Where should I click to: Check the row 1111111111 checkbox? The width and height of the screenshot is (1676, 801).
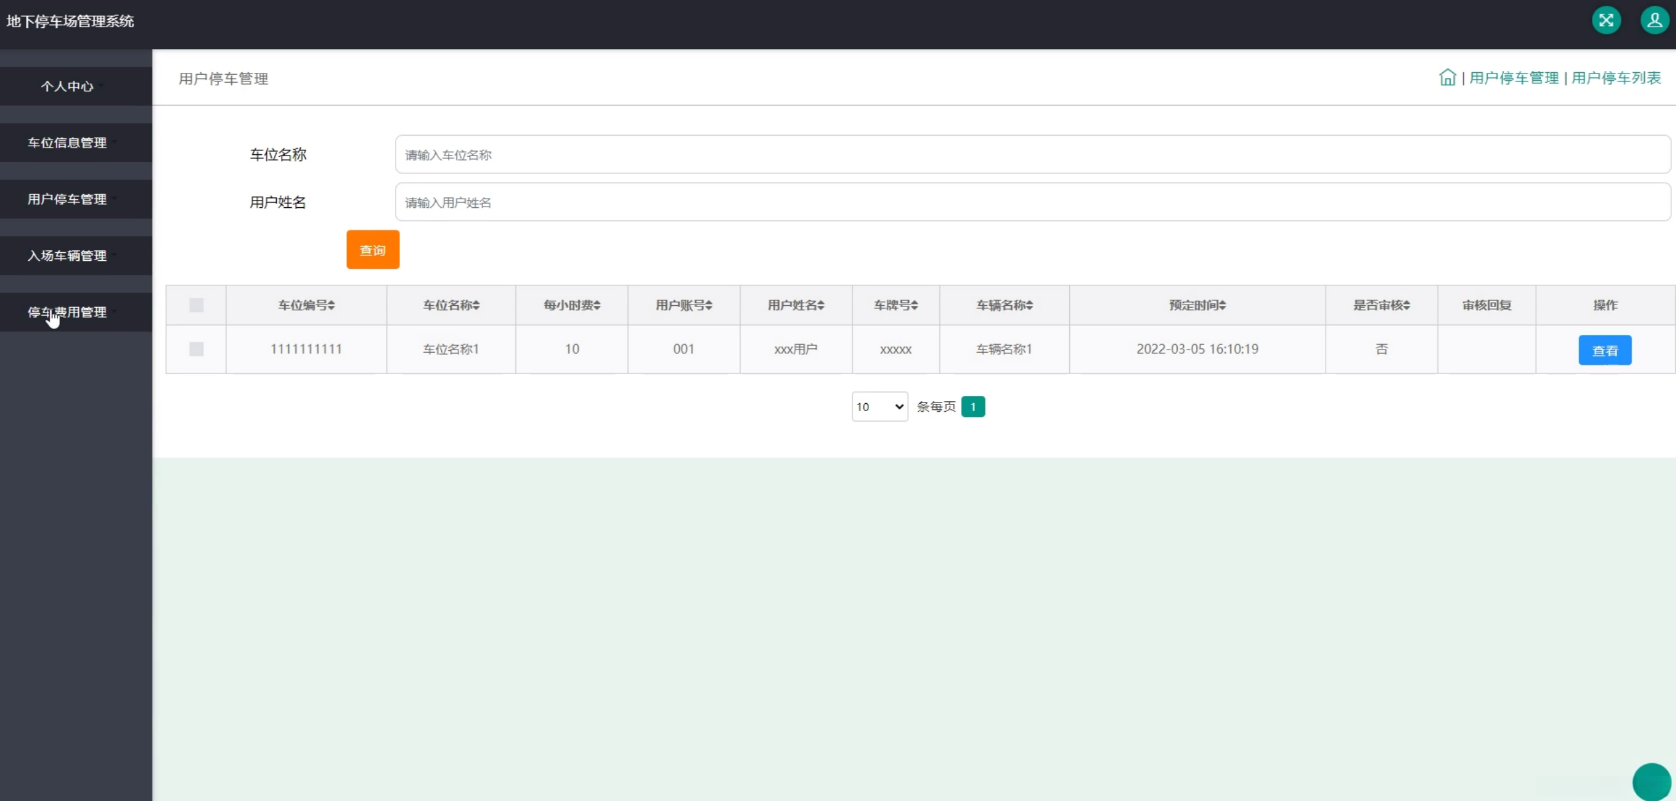pyautogui.click(x=196, y=349)
